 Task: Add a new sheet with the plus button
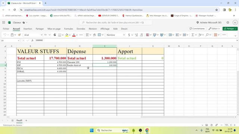[26, 121]
